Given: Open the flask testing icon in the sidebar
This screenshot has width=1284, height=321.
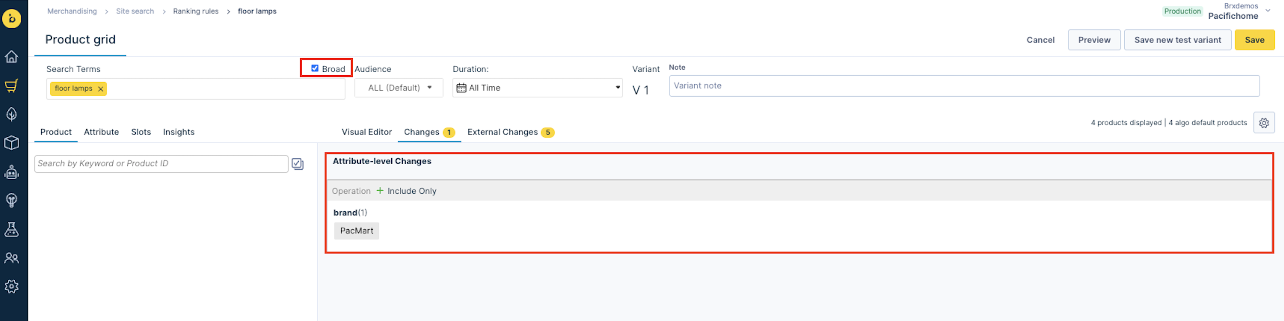Looking at the screenshot, I should [11, 229].
